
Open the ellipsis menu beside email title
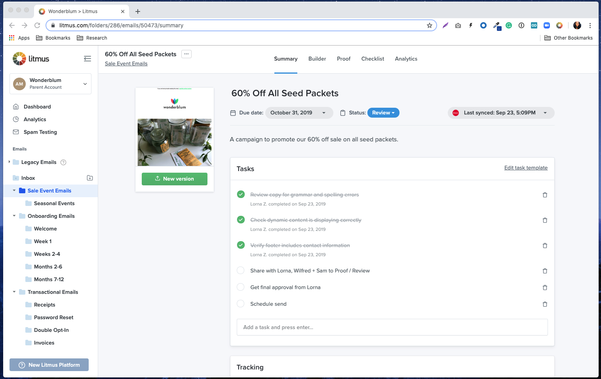click(x=186, y=54)
